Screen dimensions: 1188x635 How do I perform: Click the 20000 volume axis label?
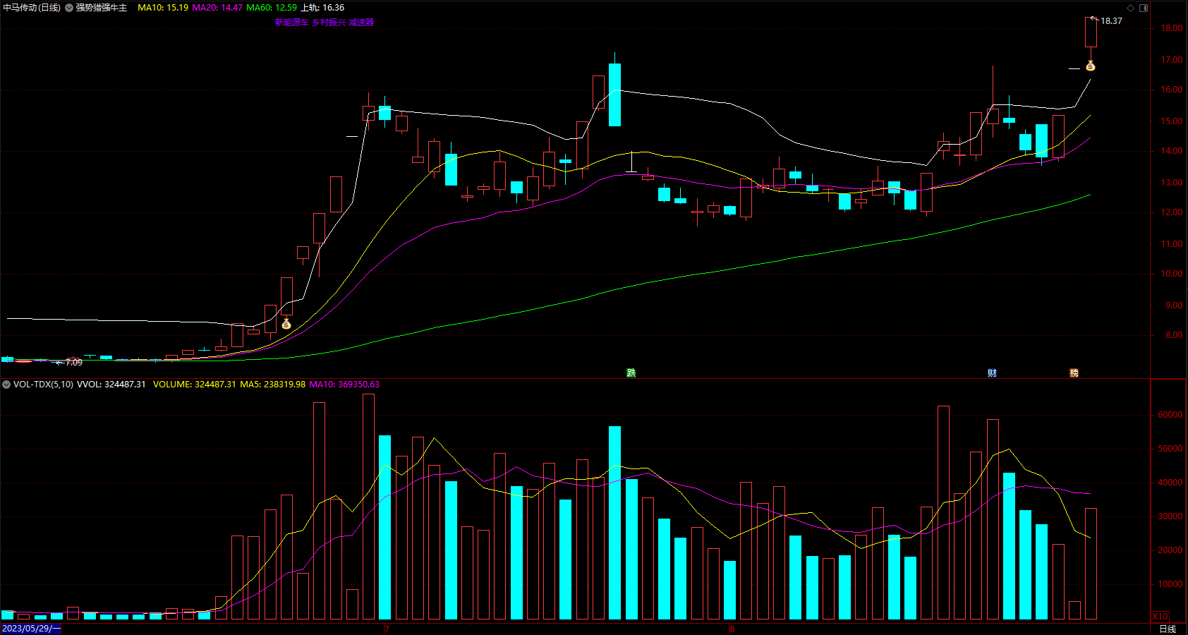point(1170,550)
